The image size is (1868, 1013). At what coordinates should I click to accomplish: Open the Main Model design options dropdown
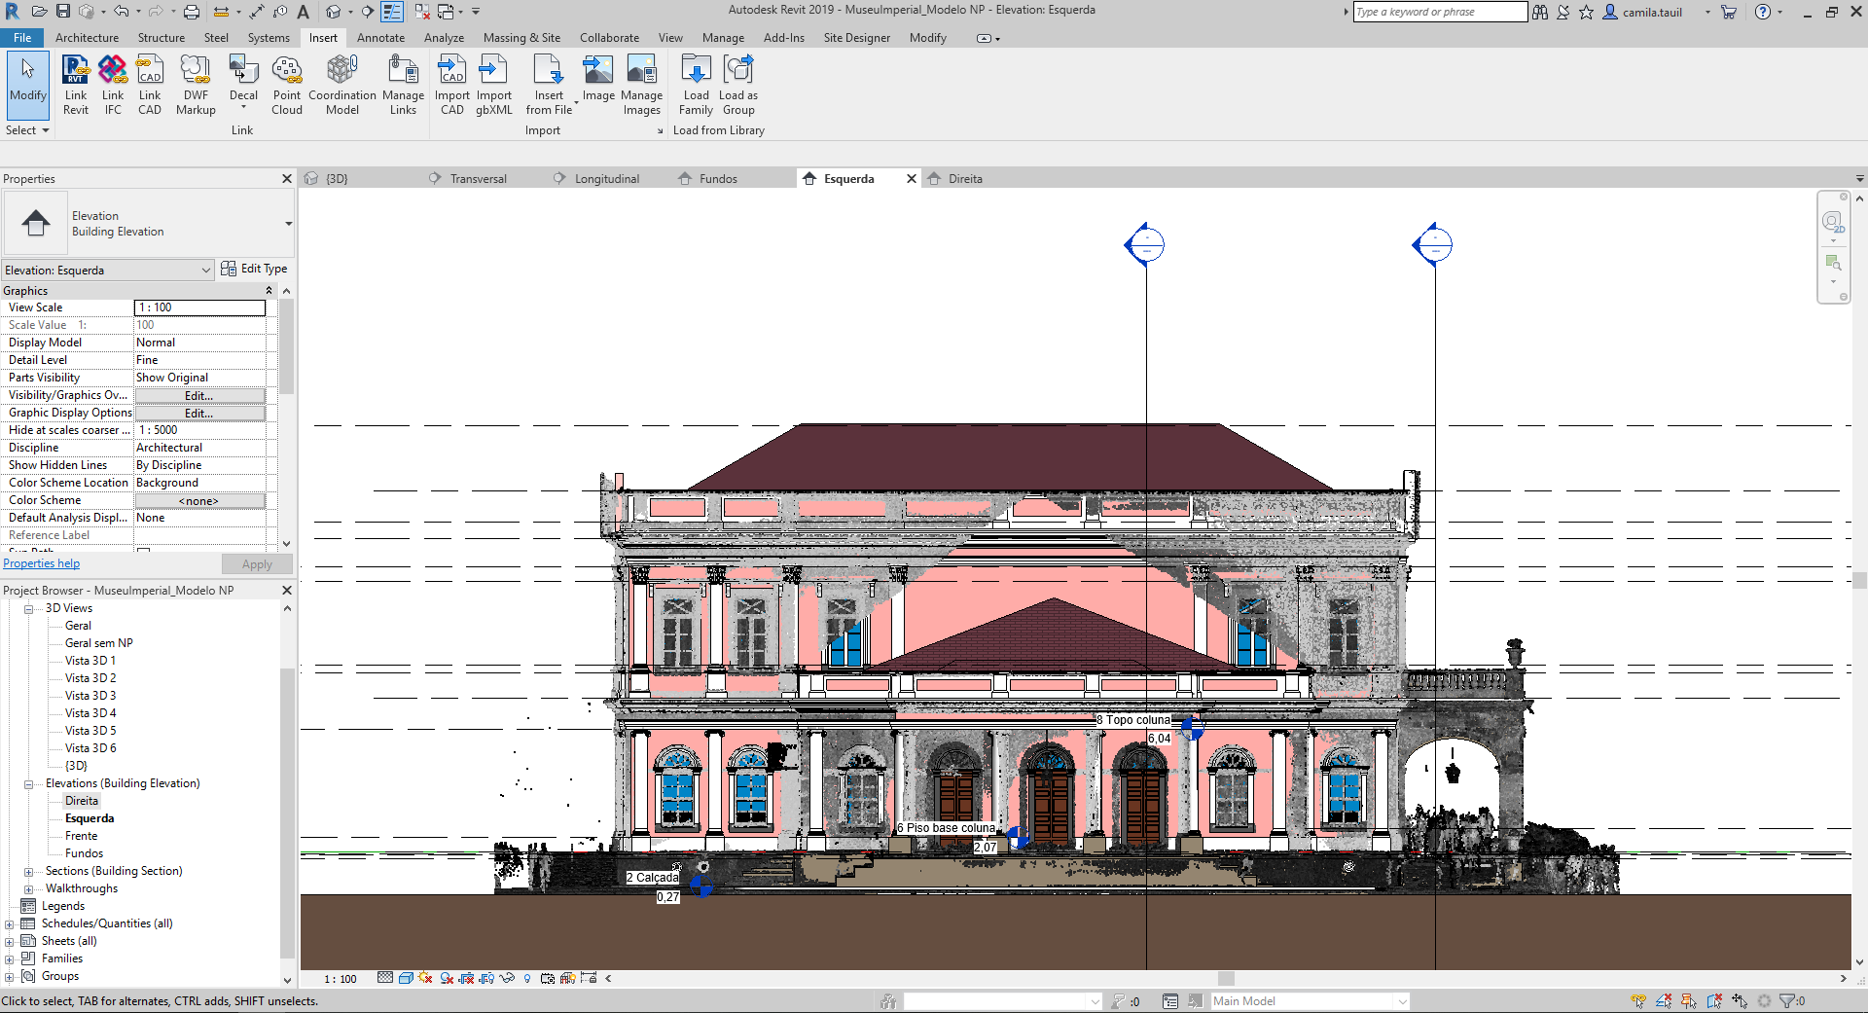click(x=1402, y=1001)
